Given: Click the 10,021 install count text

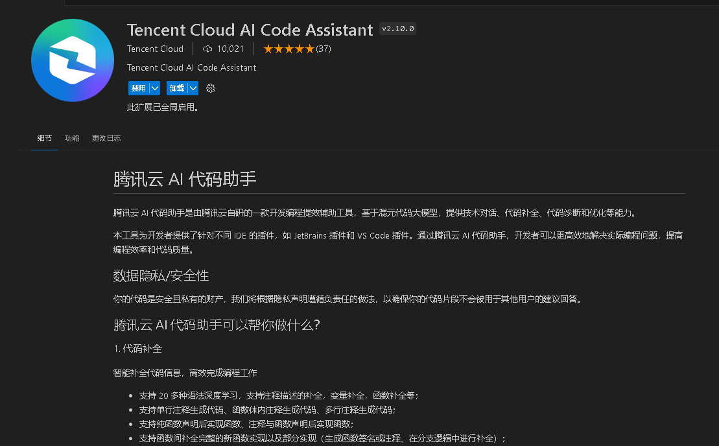Looking at the screenshot, I should (230, 49).
